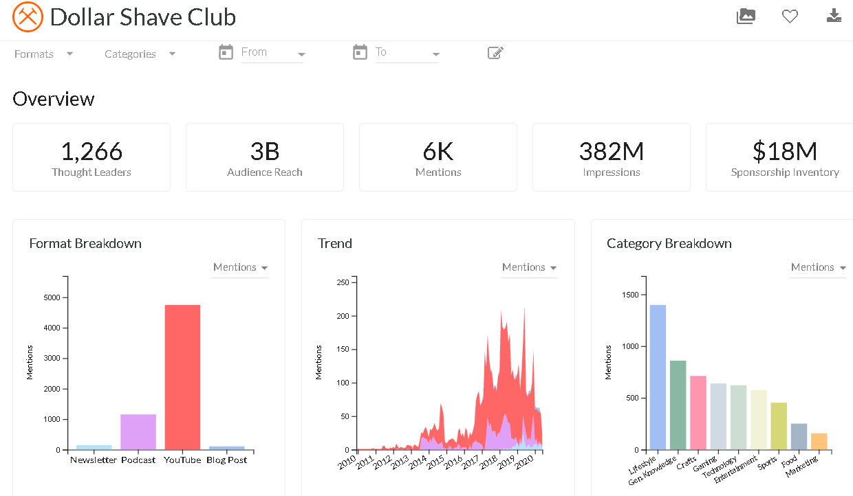Click the Category Breakdown chart title
Image resolution: width=853 pixels, height=496 pixels.
(669, 243)
